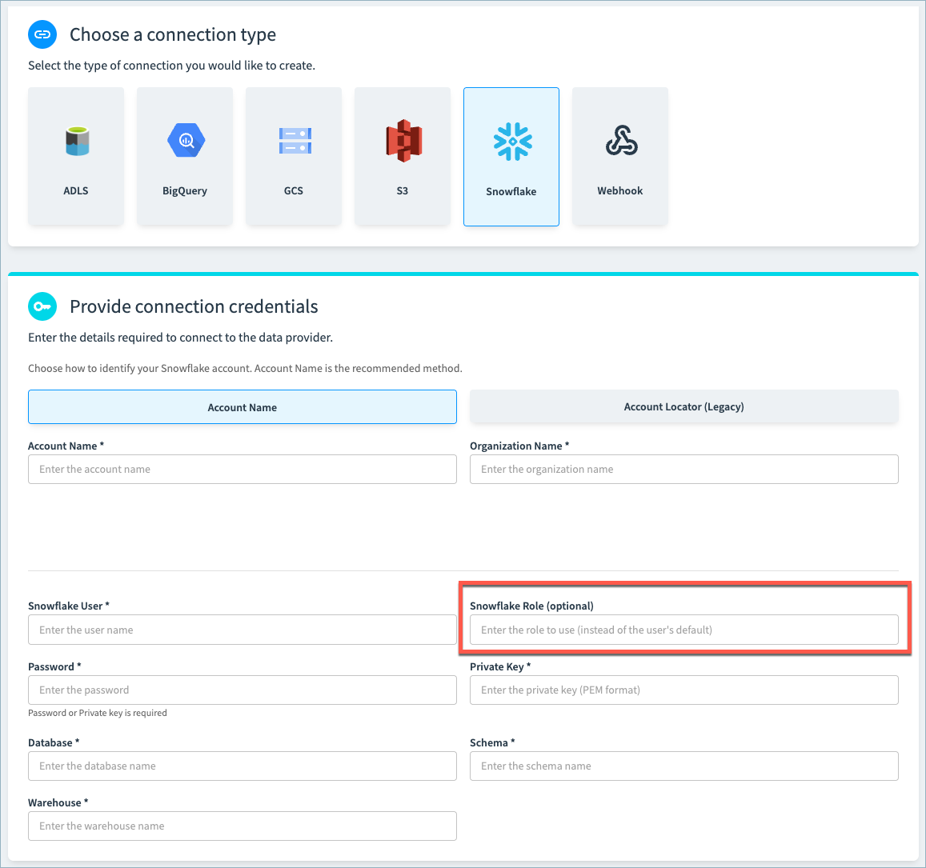The image size is (926, 868).
Task: Choose the BigQuery connection type
Action: point(185,157)
